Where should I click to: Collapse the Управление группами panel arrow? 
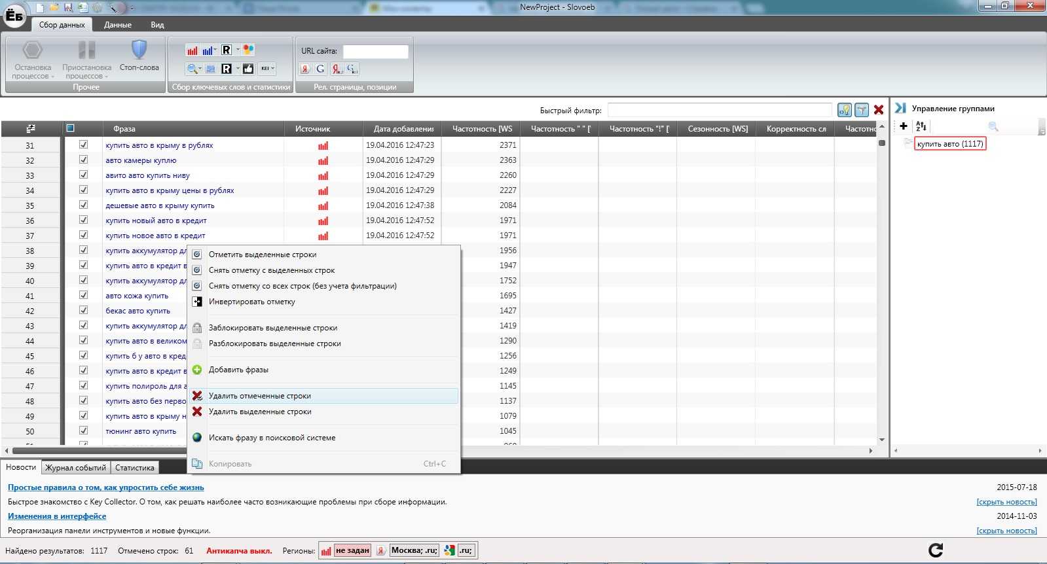point(900,109)
